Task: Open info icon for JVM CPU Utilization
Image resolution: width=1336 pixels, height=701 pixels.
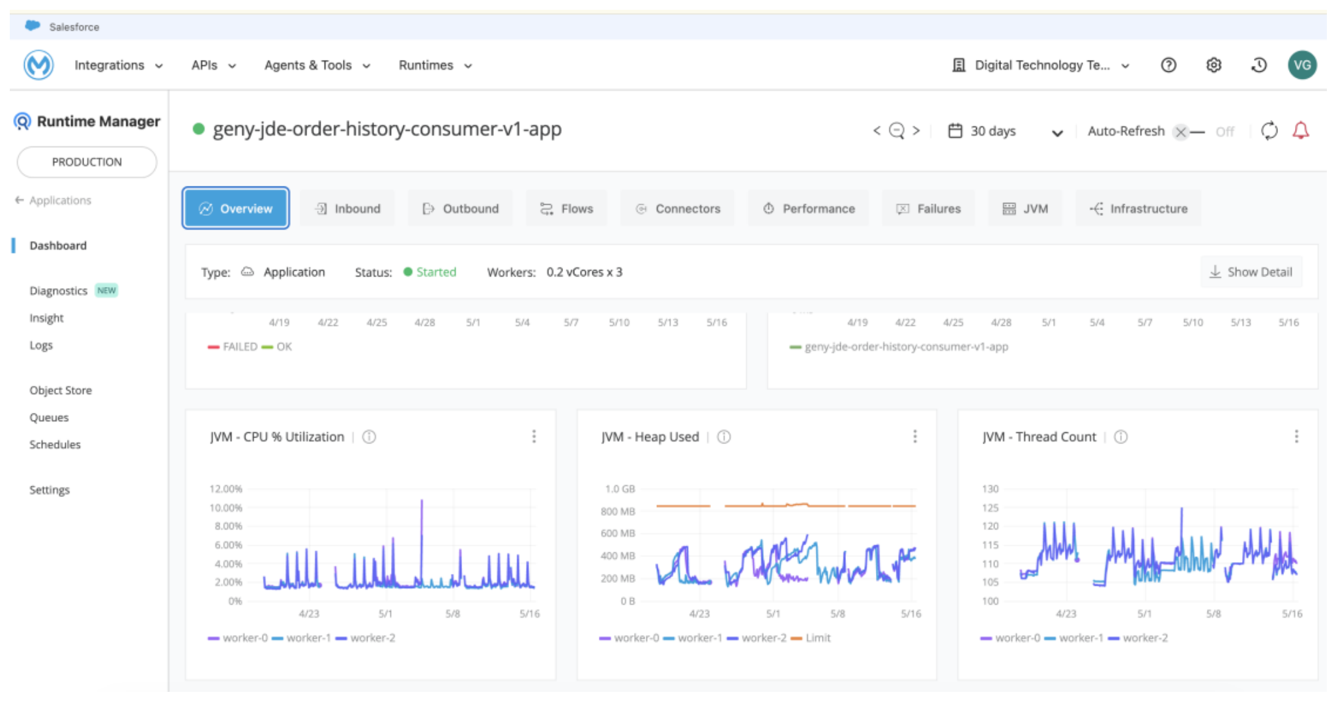Action: click(369, 437)
